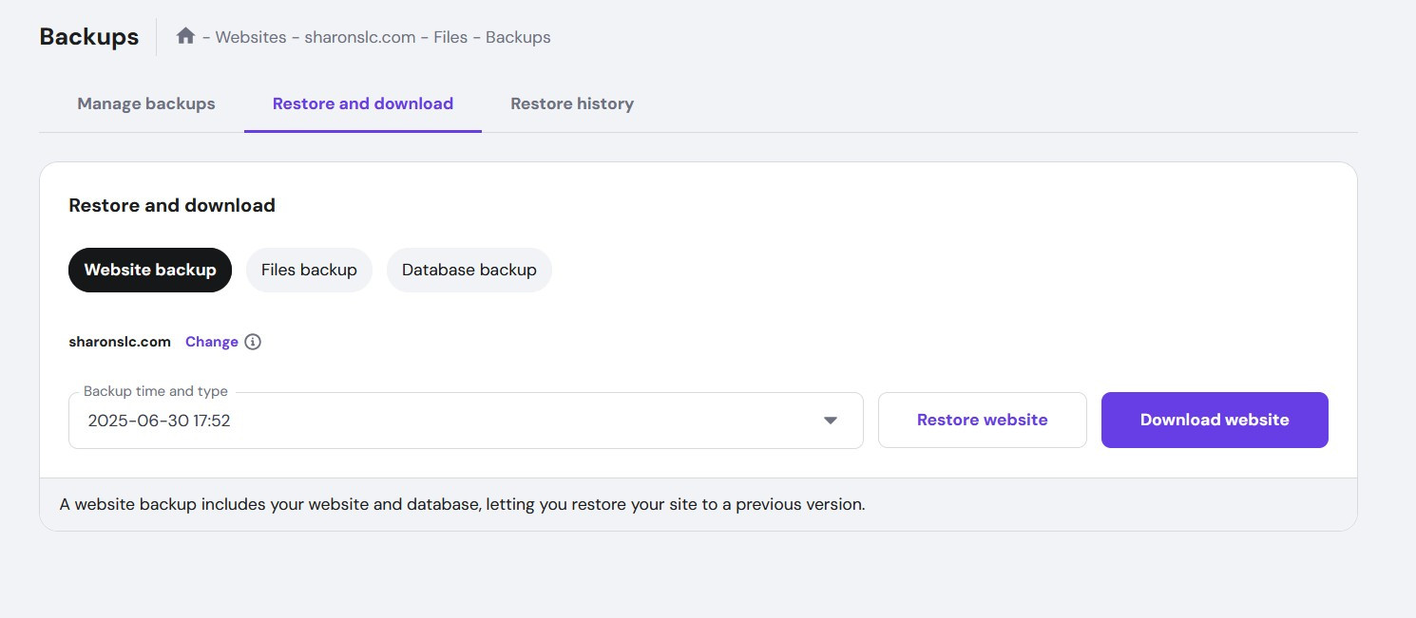The width and height of the screenshot is (1416, 618).
Task: Click the sharonslc.com domain label
Action: coord(120,342)
